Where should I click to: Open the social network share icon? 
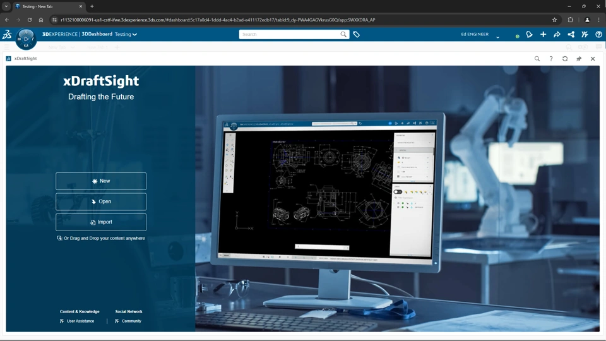[571, 34]
